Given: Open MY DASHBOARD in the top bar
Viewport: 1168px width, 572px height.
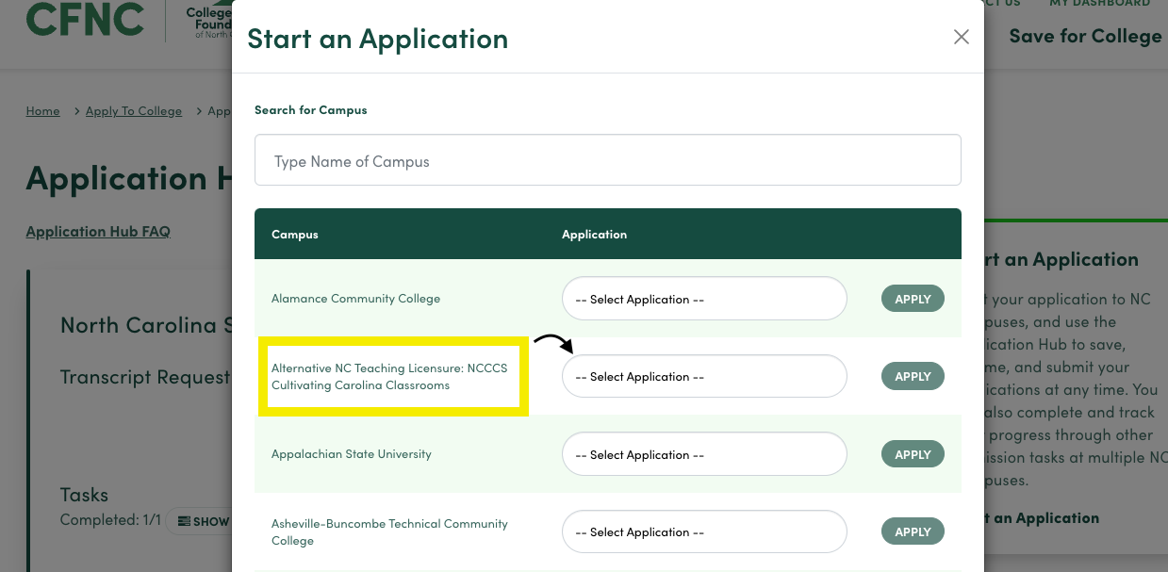Looking at the screenshot, I should (1099, 3).
